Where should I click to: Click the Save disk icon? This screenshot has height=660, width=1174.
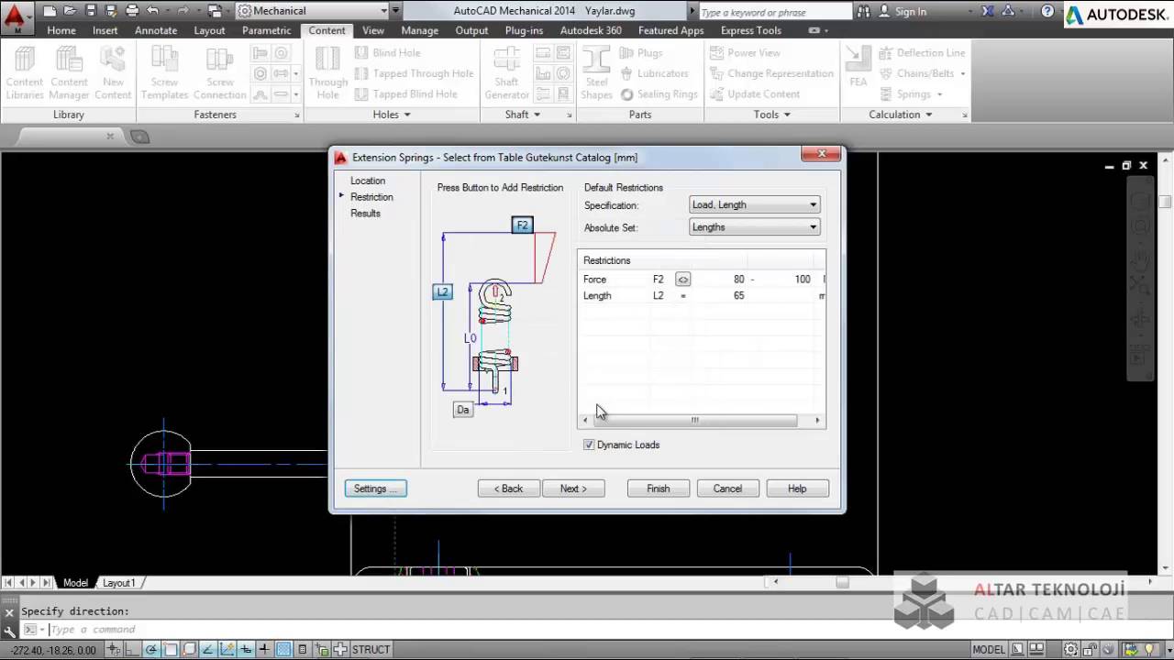point(91,11)
